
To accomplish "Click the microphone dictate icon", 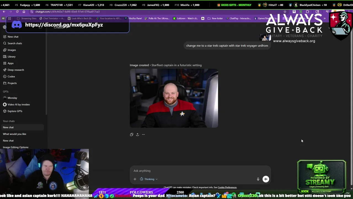I will [258, 179].
